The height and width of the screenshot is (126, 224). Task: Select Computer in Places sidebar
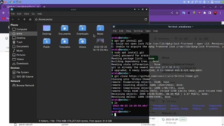point(23,29)
